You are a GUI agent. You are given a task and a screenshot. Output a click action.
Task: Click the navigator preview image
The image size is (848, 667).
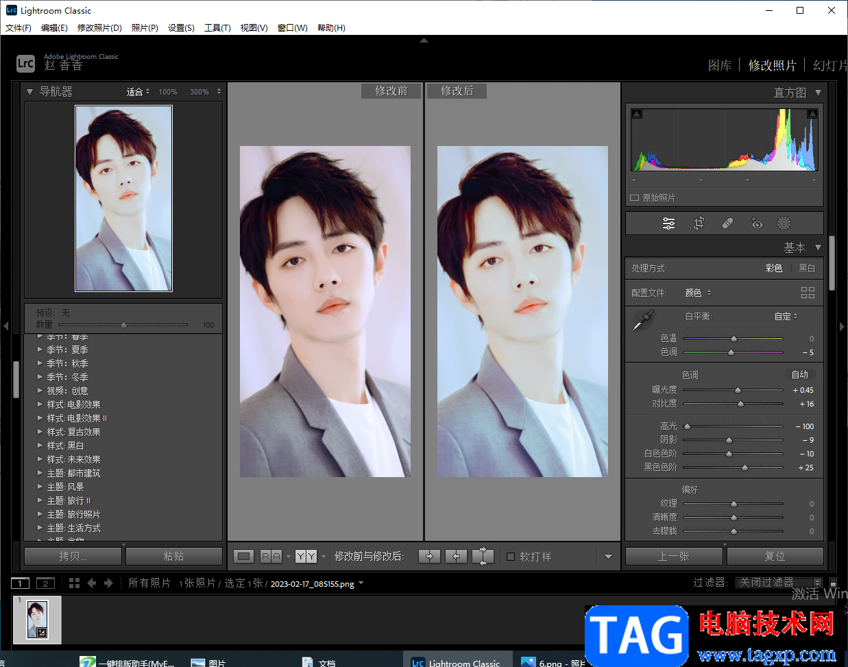[x=123, y=198]
